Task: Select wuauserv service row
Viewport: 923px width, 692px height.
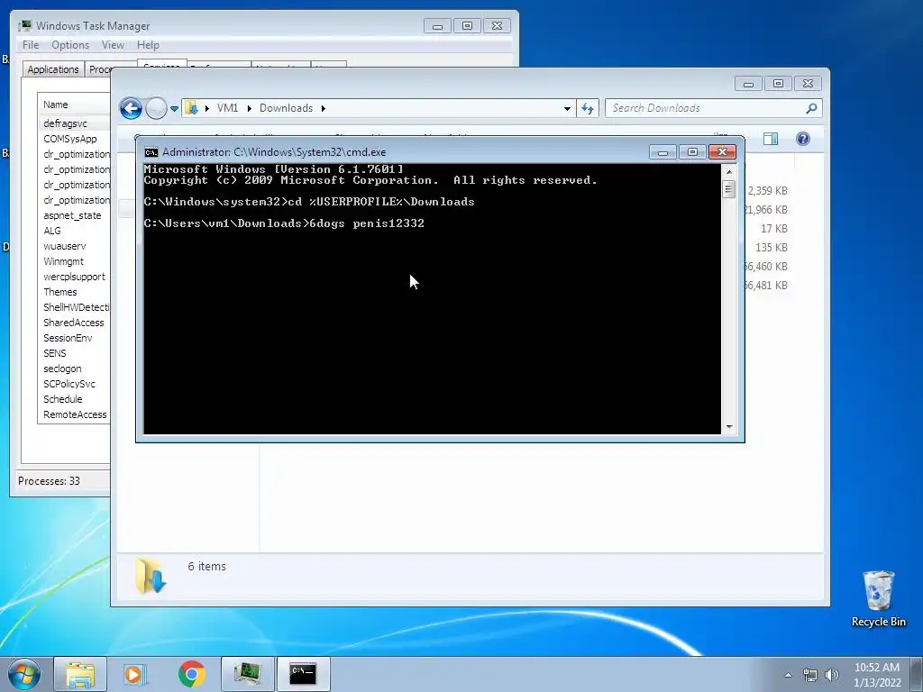Action: tap(74, 246)
